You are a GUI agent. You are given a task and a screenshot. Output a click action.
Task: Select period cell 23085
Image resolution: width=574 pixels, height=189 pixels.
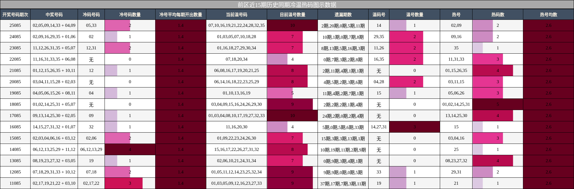(15, 48)
